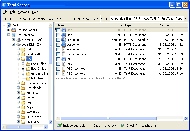
Task: Click the Doc folder icon in tree
Action: coord(23,59)
